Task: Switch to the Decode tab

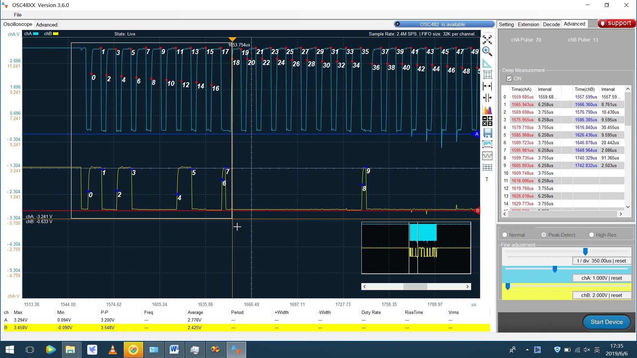Action: 551,24
